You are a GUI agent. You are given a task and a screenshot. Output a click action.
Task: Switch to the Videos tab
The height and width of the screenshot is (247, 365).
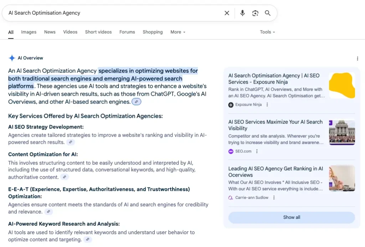[x=70, y=32]
